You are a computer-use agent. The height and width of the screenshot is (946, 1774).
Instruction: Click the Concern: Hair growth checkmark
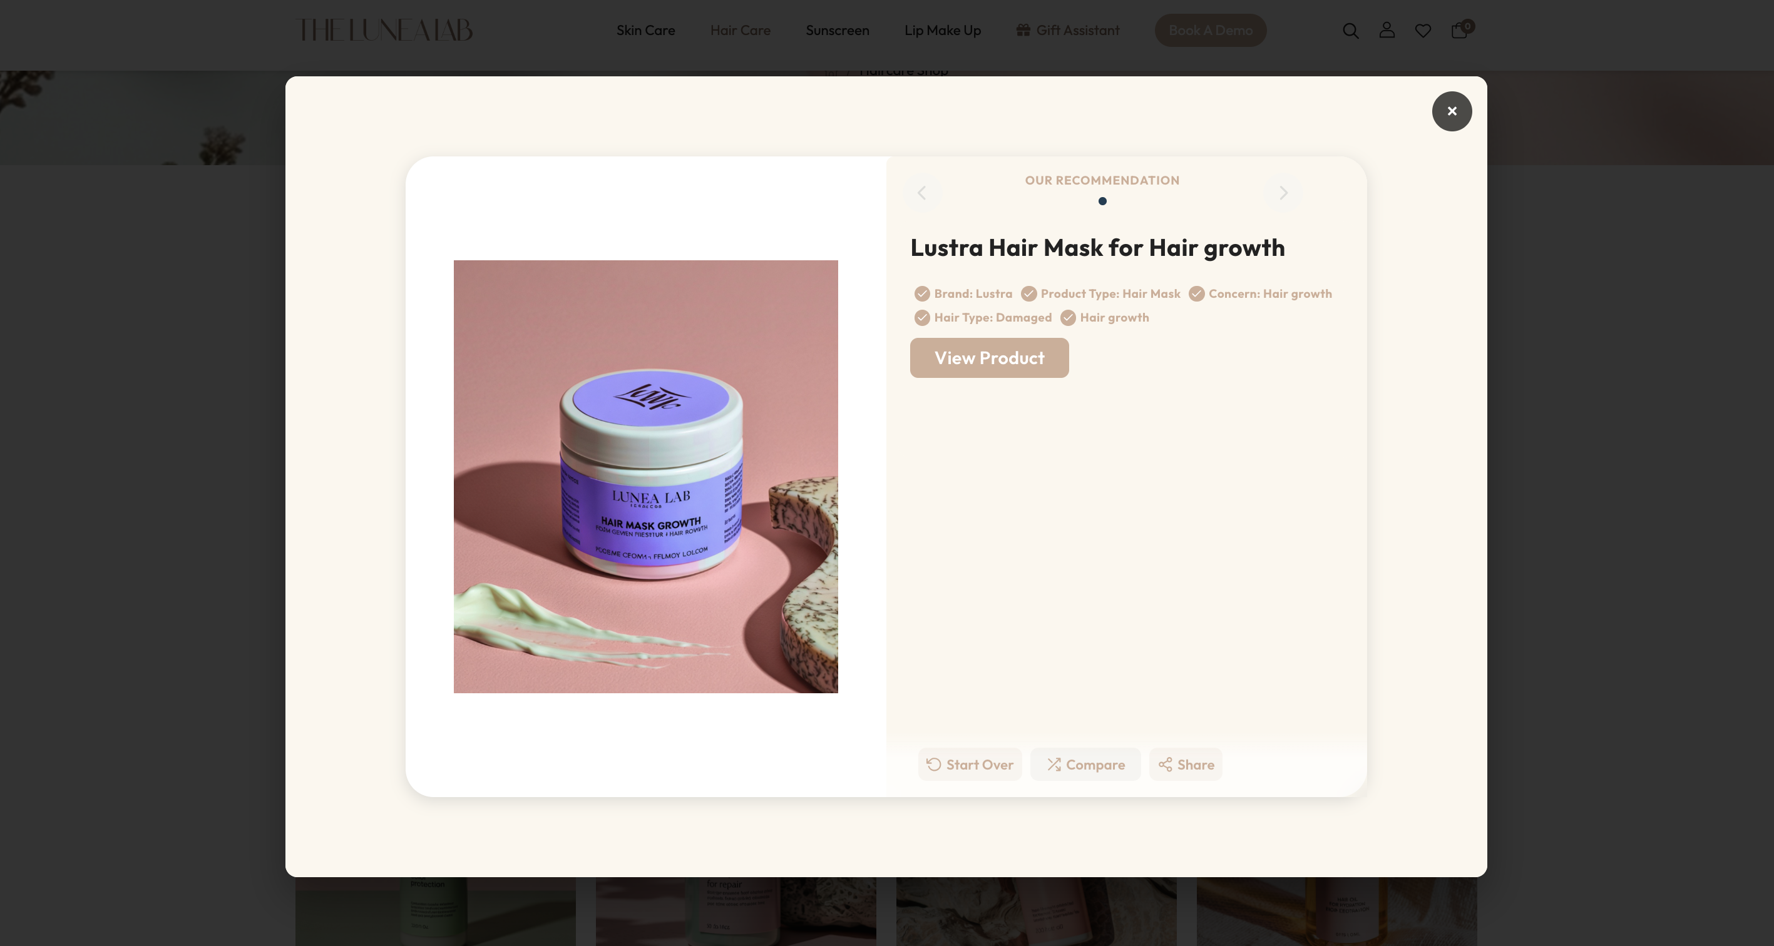pos(1197,294)
